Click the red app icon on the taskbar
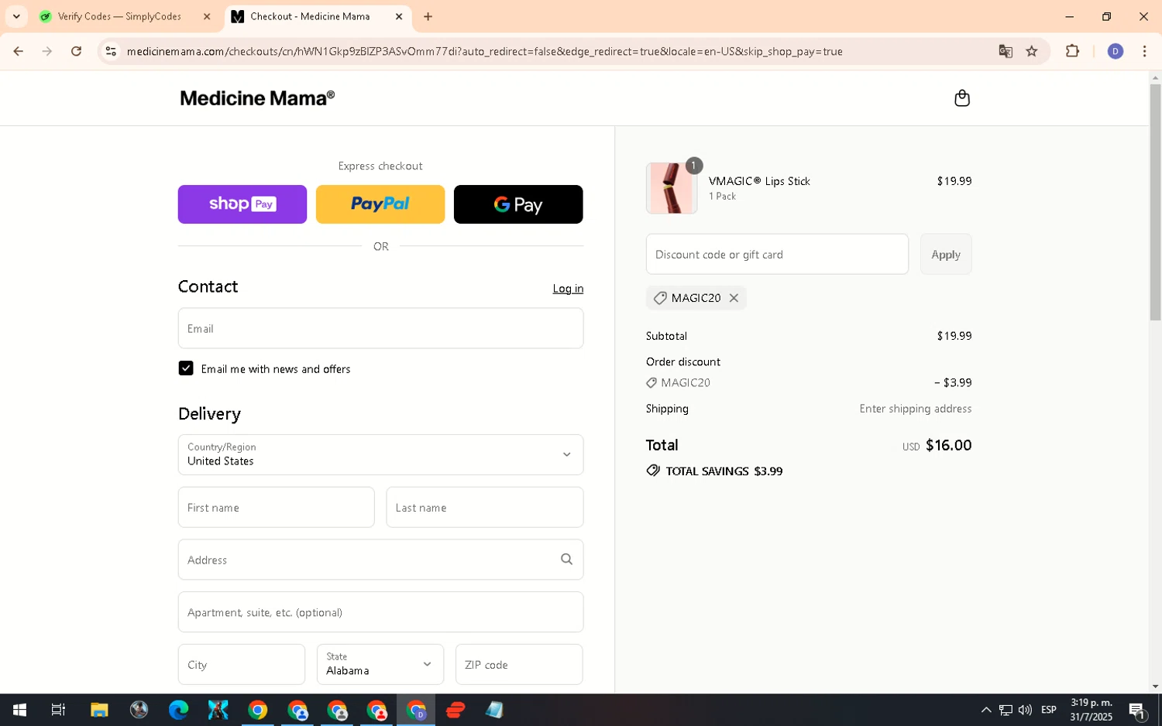The height and width of the screenshot is (726, 1162). click(456, 710)
